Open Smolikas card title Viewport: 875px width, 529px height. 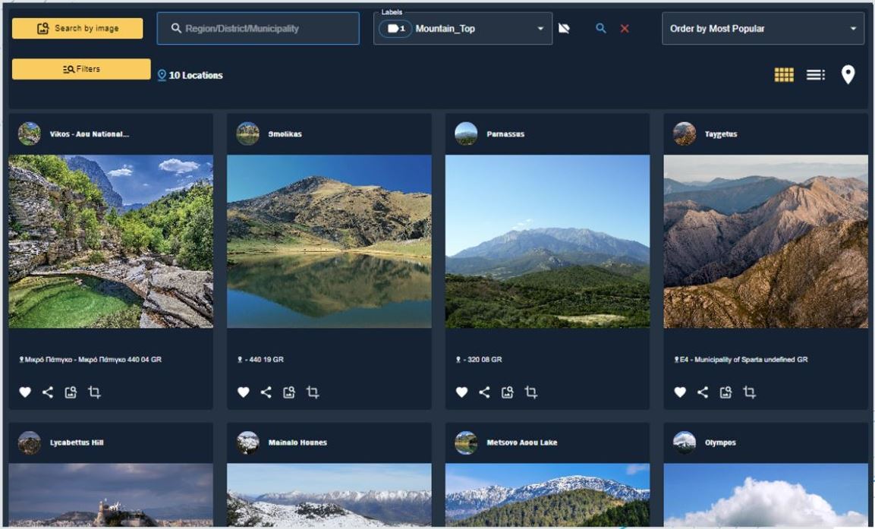tap(285, 134)
